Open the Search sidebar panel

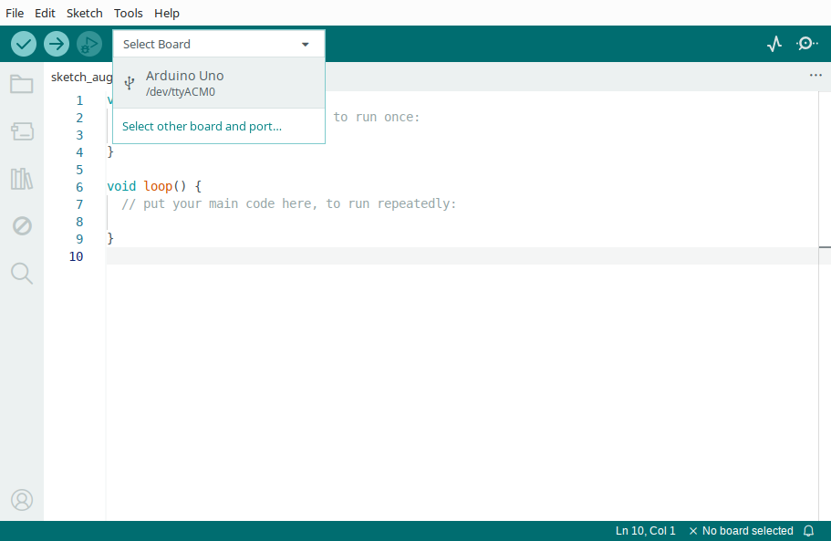(22, 274)
